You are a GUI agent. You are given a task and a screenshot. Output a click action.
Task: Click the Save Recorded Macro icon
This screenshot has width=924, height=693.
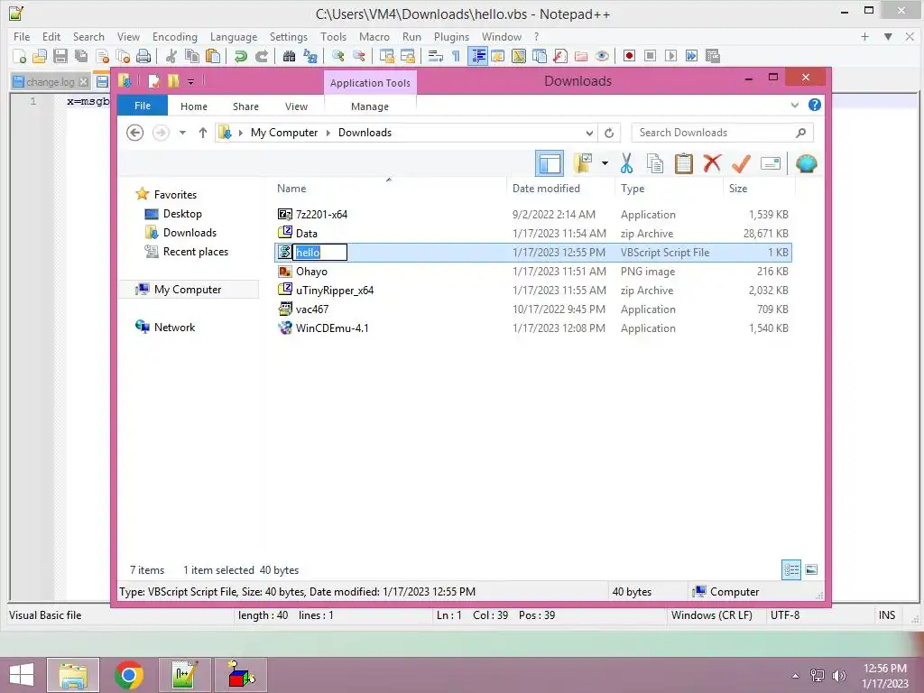[713, 56]
